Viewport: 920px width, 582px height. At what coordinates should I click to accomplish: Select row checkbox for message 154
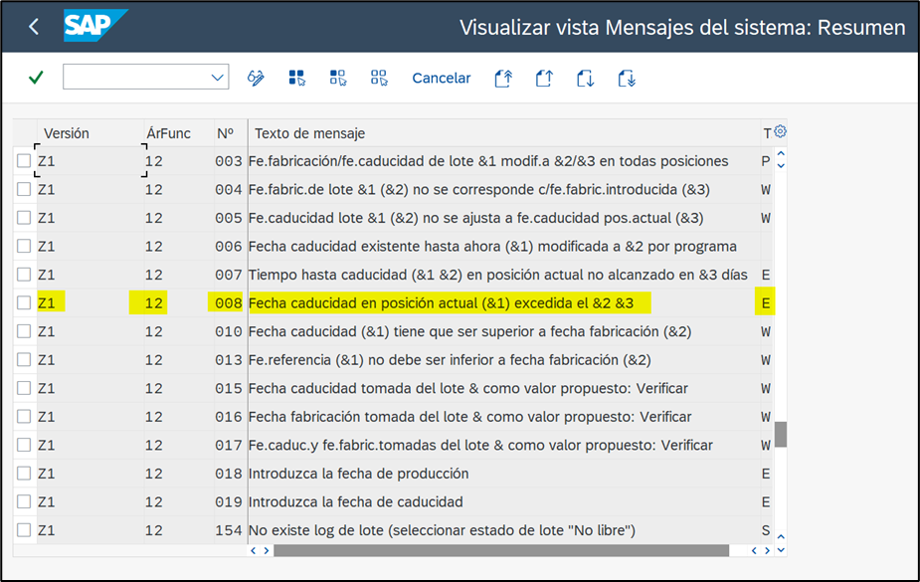click(24, 530)
